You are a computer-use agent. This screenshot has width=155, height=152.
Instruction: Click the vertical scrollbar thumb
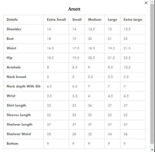tap(152, 74)
